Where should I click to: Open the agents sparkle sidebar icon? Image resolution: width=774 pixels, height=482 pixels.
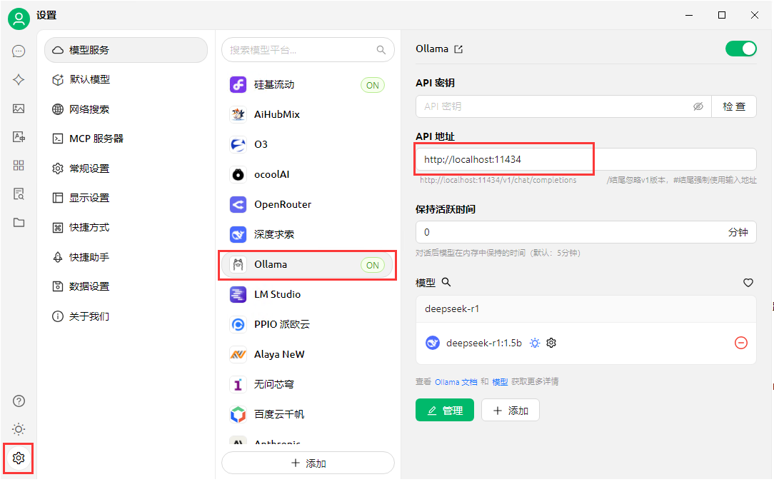(x=19, y=79)
